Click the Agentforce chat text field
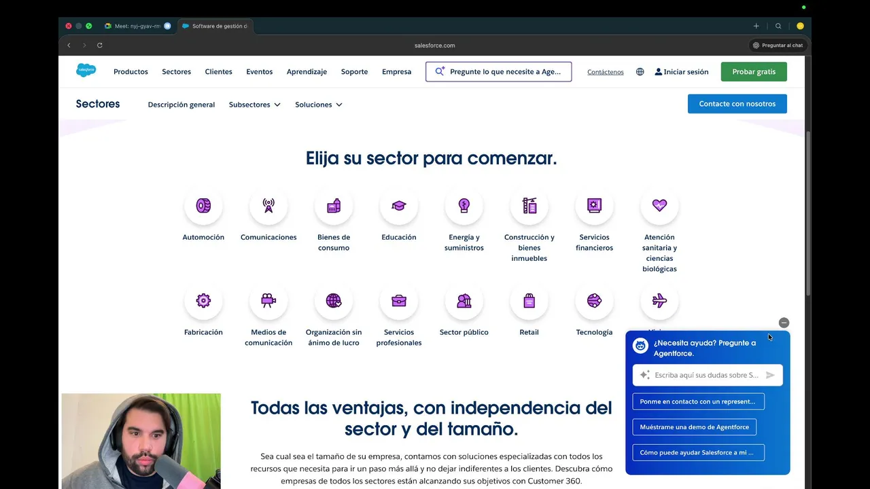This screenshot has height=489, width=870. pos(708,375)
